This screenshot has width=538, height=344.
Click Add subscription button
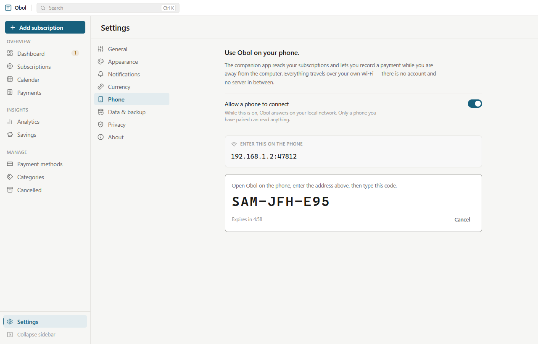click(45, 27)
